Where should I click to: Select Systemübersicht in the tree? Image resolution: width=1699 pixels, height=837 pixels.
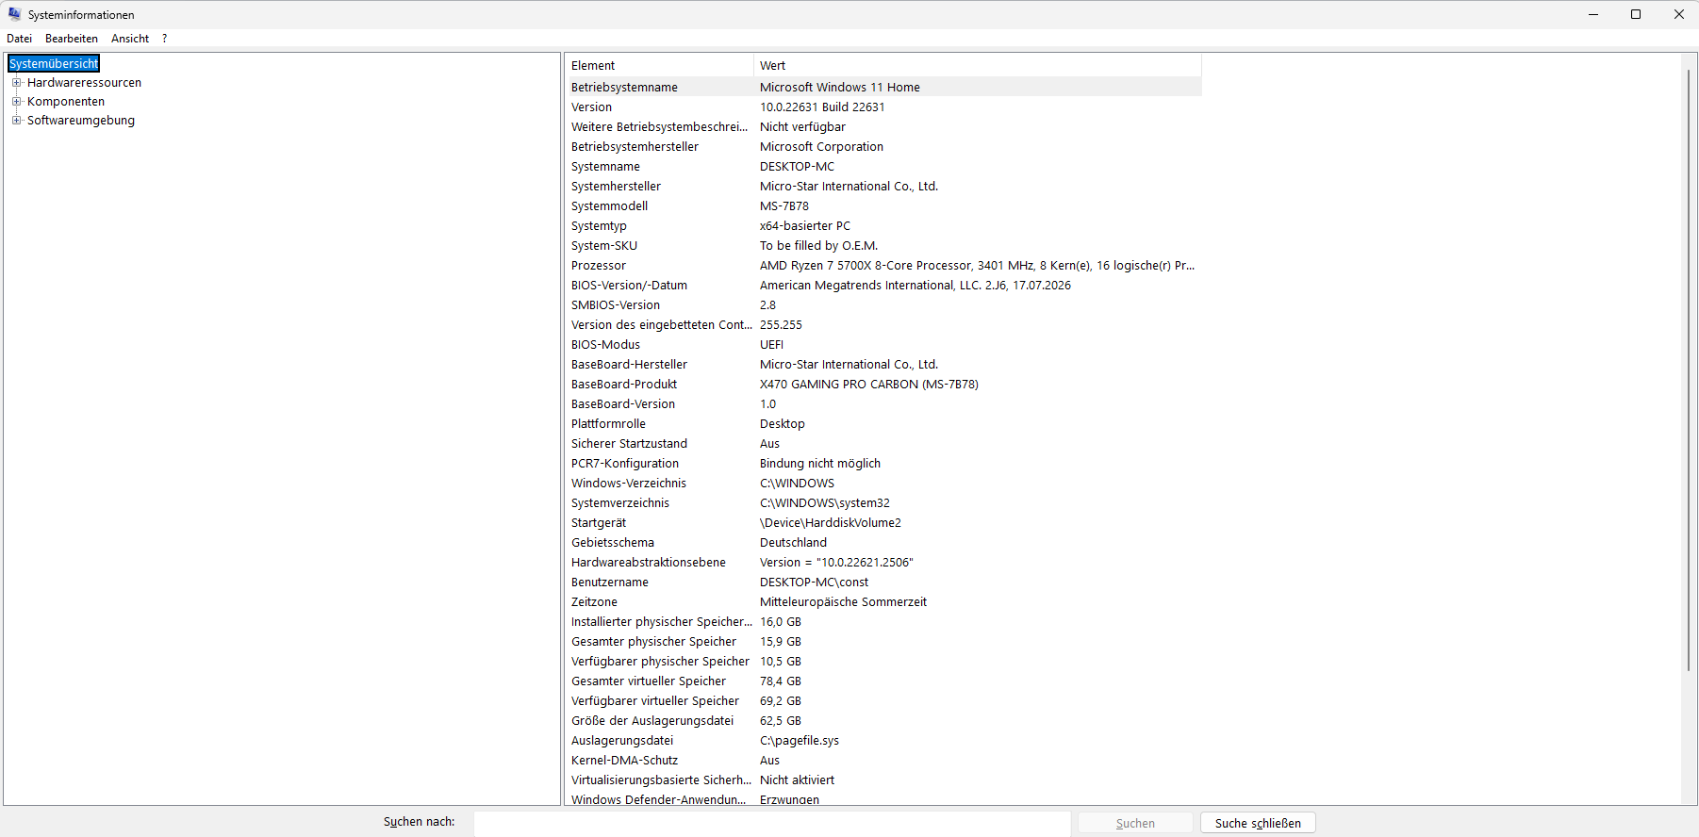click(x=54, y=64)
